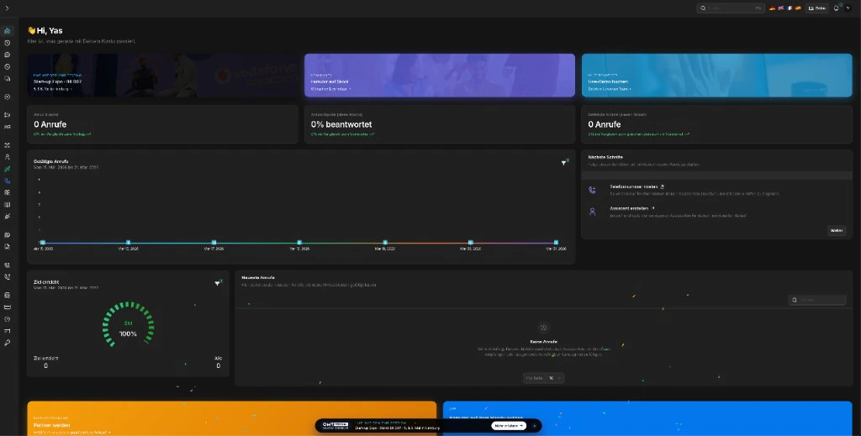Screen dimensions: 861x436
Task: Switch language to English via UK flag
Action: (781, 8)
